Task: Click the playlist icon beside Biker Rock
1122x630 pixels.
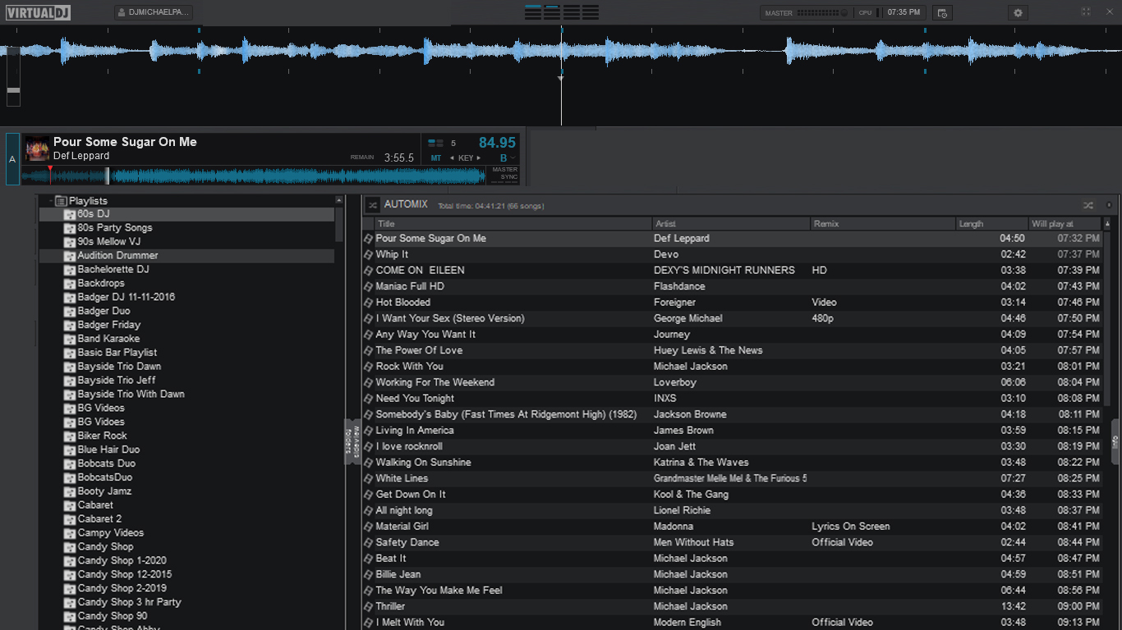Action: [x=70, y=436]
